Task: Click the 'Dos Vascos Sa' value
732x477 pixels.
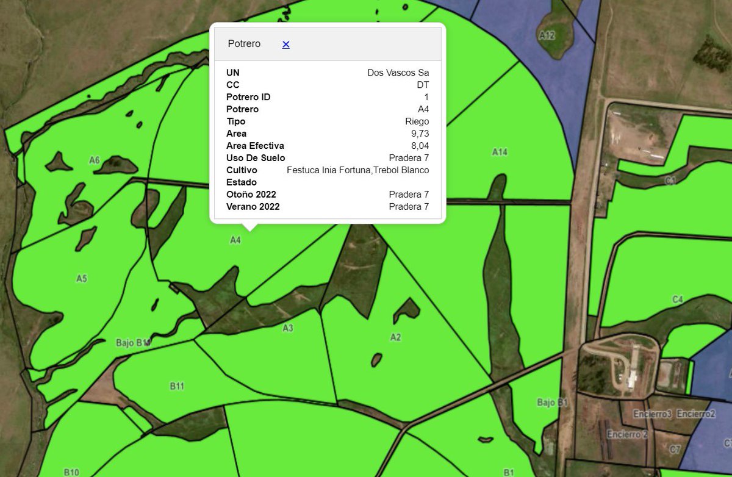Action: (398, 73)
